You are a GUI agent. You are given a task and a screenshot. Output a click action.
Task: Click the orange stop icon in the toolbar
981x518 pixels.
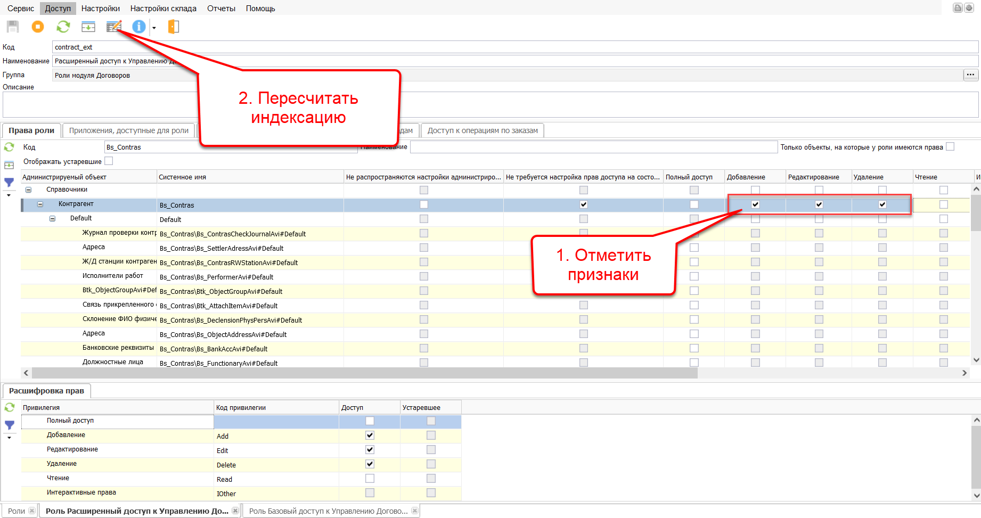tap(38, 27)
